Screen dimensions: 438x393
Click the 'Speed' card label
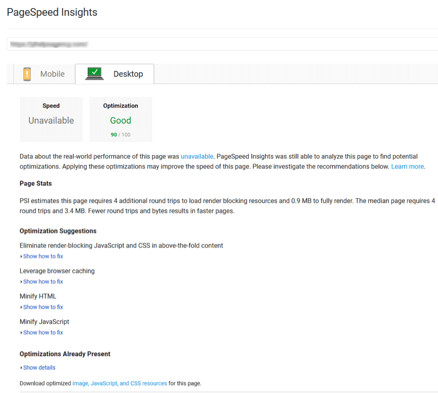51,106
